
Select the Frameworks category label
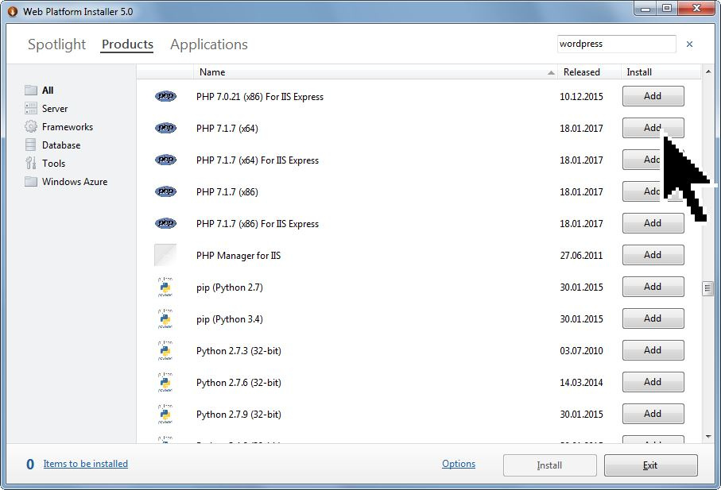point(68,127)
